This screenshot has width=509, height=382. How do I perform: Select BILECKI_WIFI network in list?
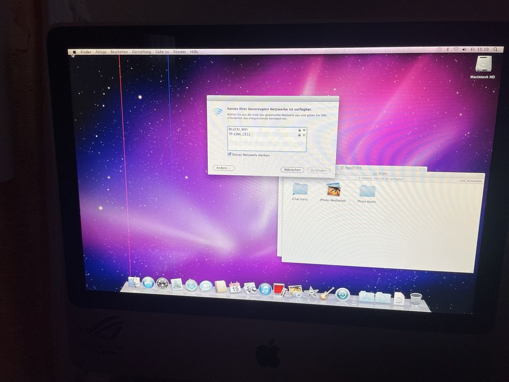tap(267, 129)
